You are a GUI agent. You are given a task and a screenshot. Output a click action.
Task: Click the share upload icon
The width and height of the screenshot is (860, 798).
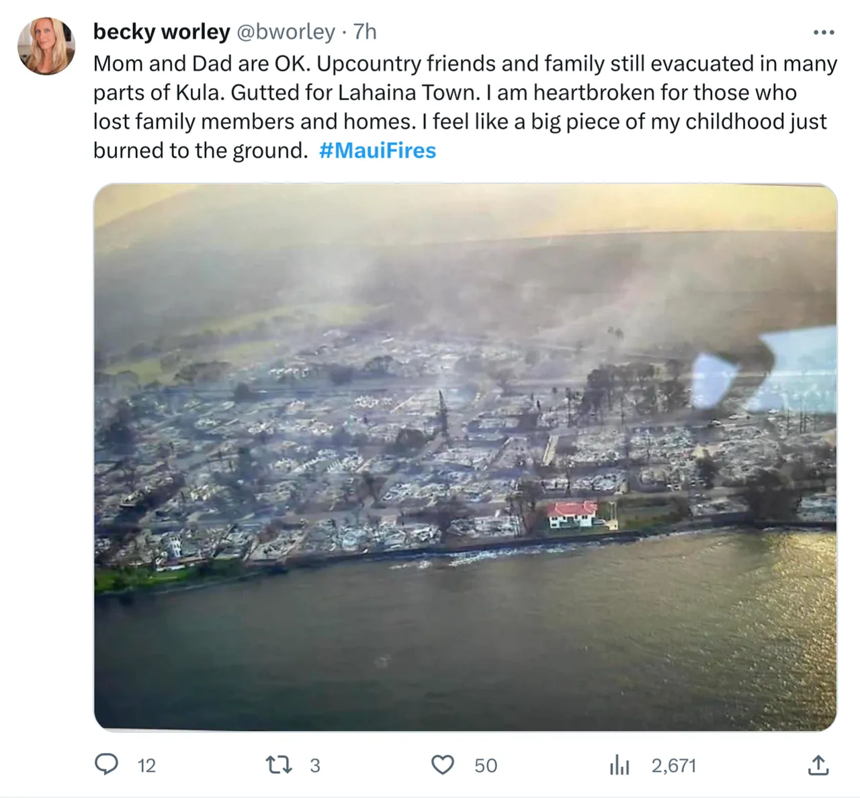click(818, 764)
